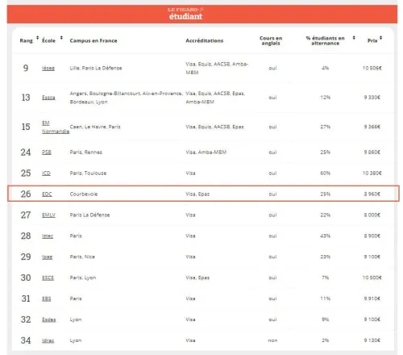Open the Esdes school link

pos(48,319)
